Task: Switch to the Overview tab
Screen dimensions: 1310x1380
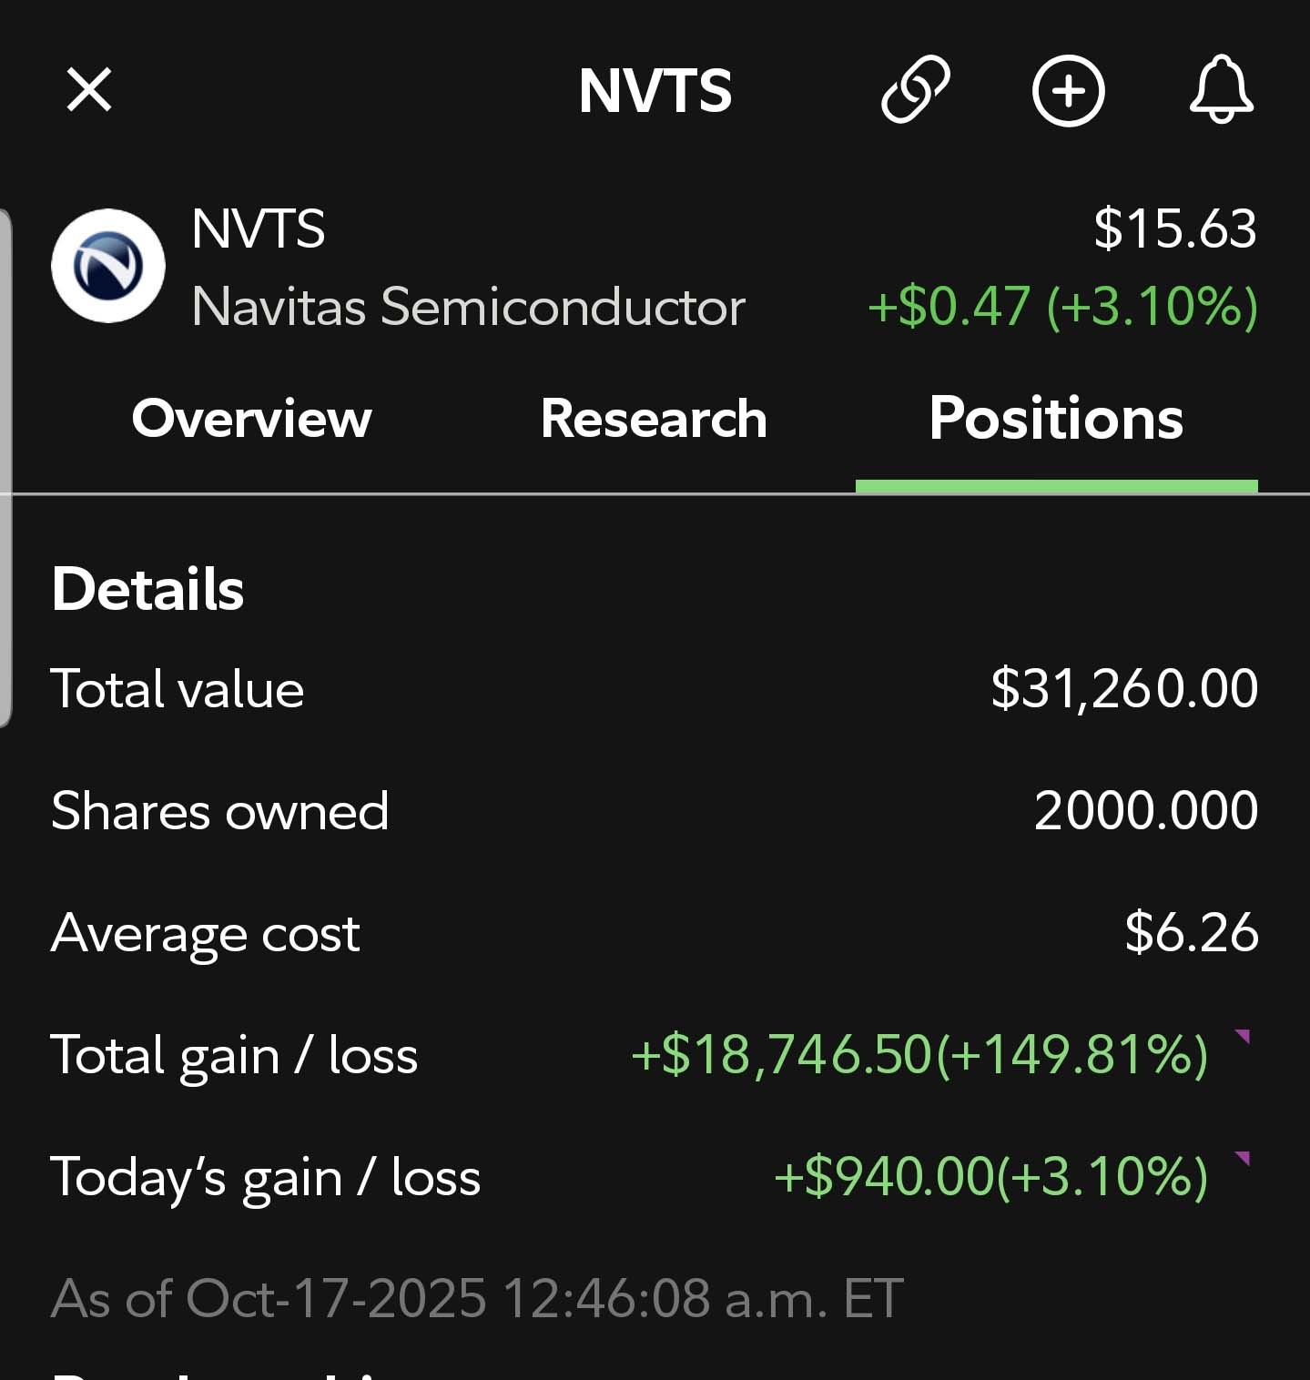Action: pos(251,419)
